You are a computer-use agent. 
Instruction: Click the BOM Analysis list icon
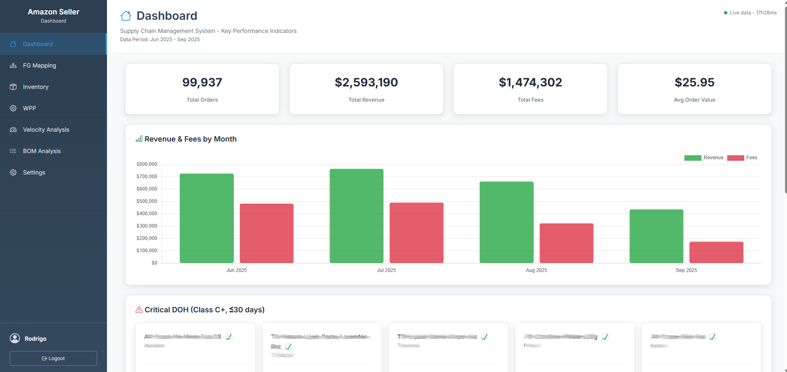coord(13,151)
